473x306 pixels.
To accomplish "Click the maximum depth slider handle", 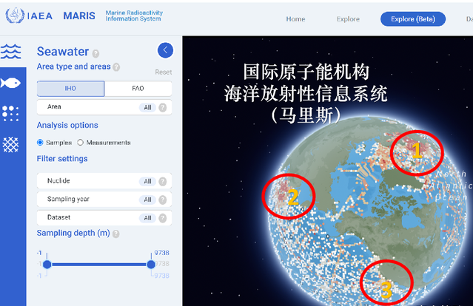I will point(151,265).
